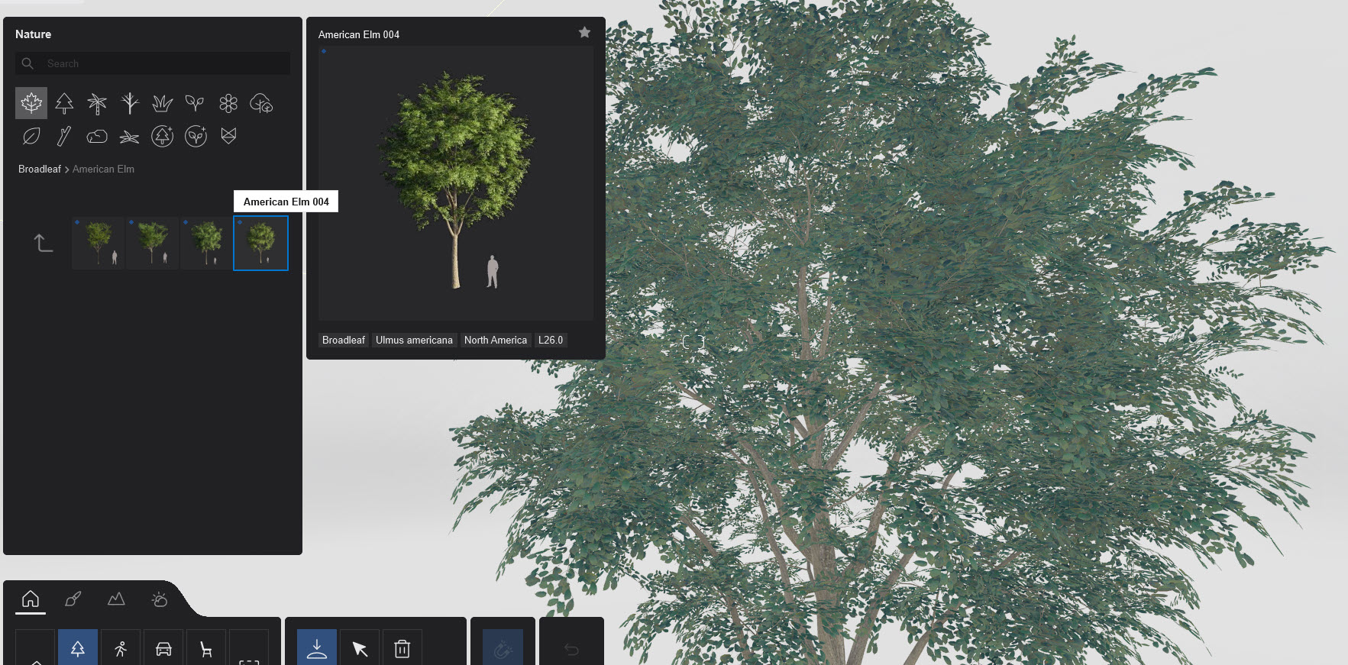This screenshot has height=665, width=1348.
Task: Activate the Select arrow tool
Action: coord(360,649)
